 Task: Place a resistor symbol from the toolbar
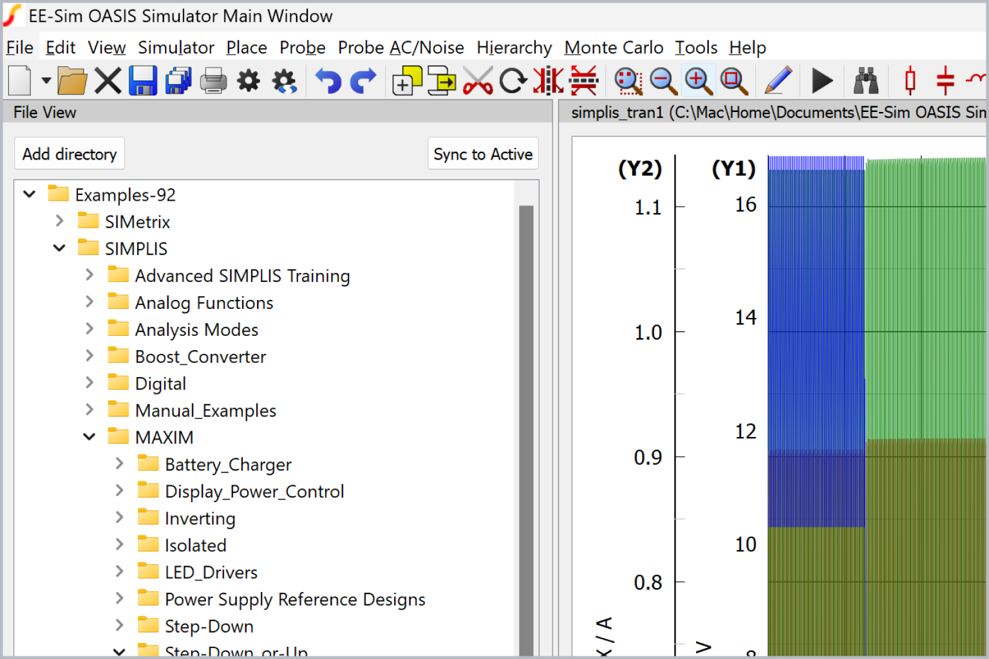(909, 80)
